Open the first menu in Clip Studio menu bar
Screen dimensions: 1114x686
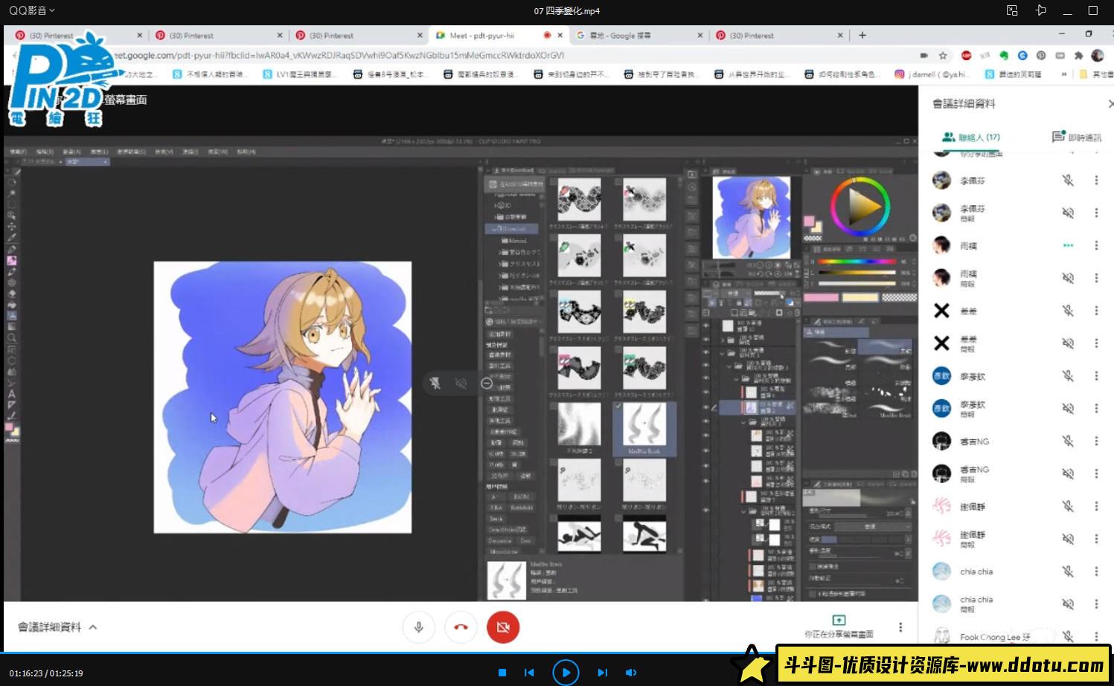click(18, 152)
